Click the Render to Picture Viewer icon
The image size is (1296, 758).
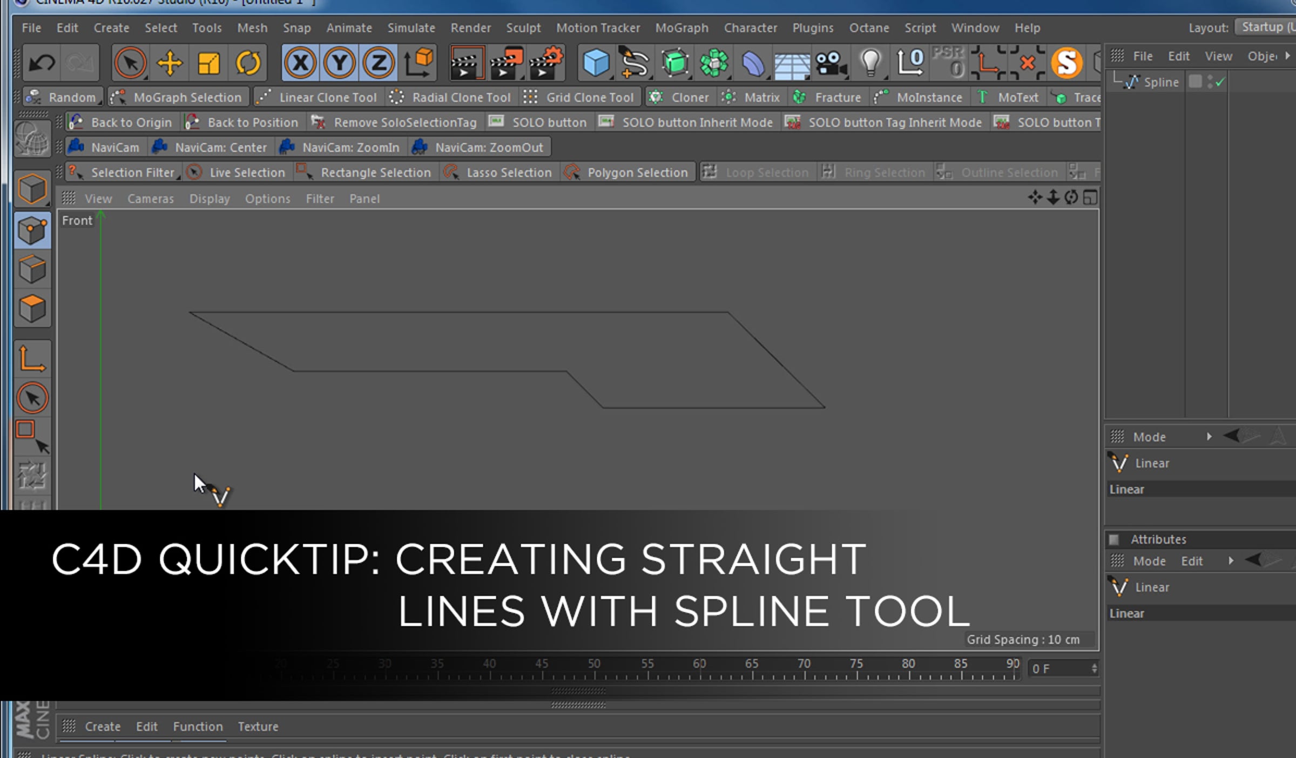point(506,63)
